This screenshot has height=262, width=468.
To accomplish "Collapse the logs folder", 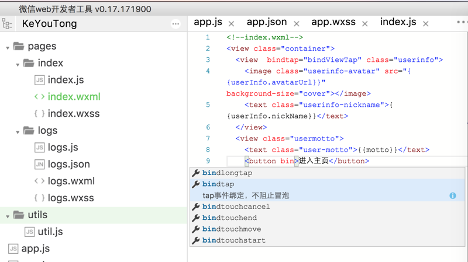I will (18, 132).
